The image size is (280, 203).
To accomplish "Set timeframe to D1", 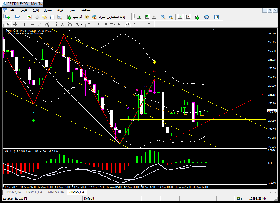I will tap(135, 24).
